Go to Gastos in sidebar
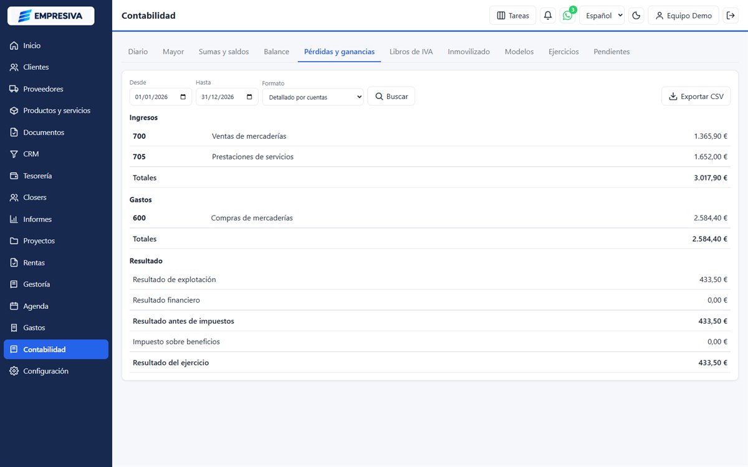 [56, 328]
